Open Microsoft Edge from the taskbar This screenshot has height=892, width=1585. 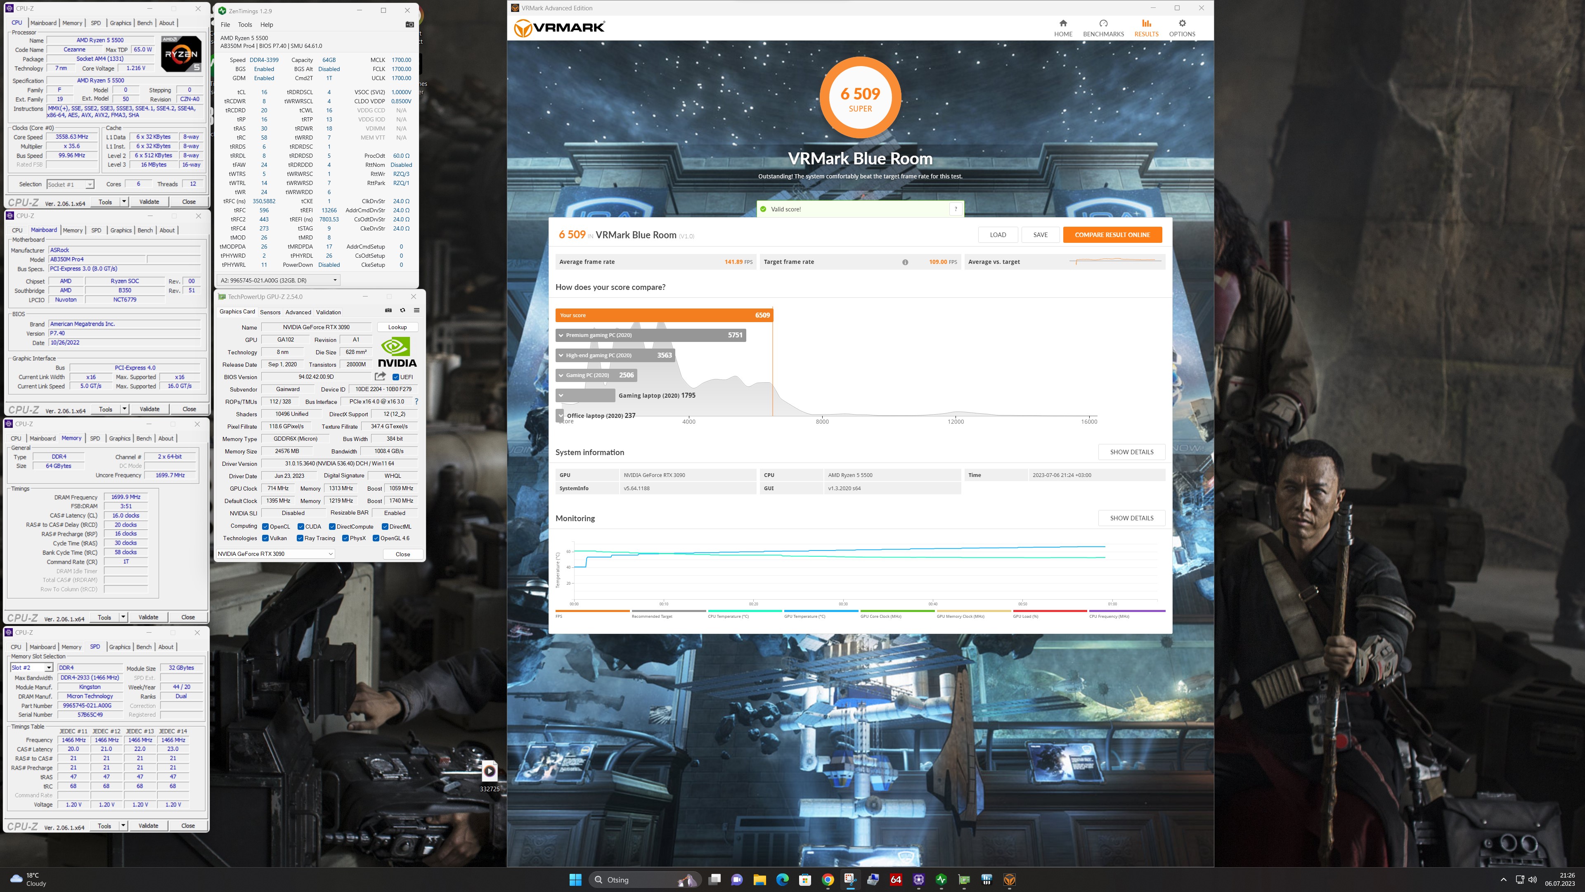tap(782, 880)
